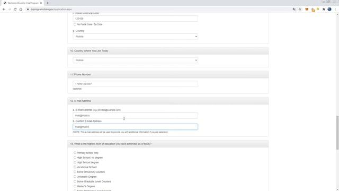339x191 pixels.
Task: Focus the Confirm E-Mail Address field
Action: pyautogui.click(x=136, y=127)
